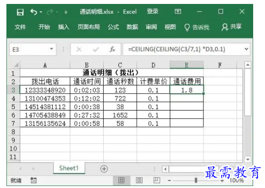Image resolution: width=265 pixels, height=188 pixels.
Task: Click the Cancel X icon in formula bar
Action: click(79, 49)
